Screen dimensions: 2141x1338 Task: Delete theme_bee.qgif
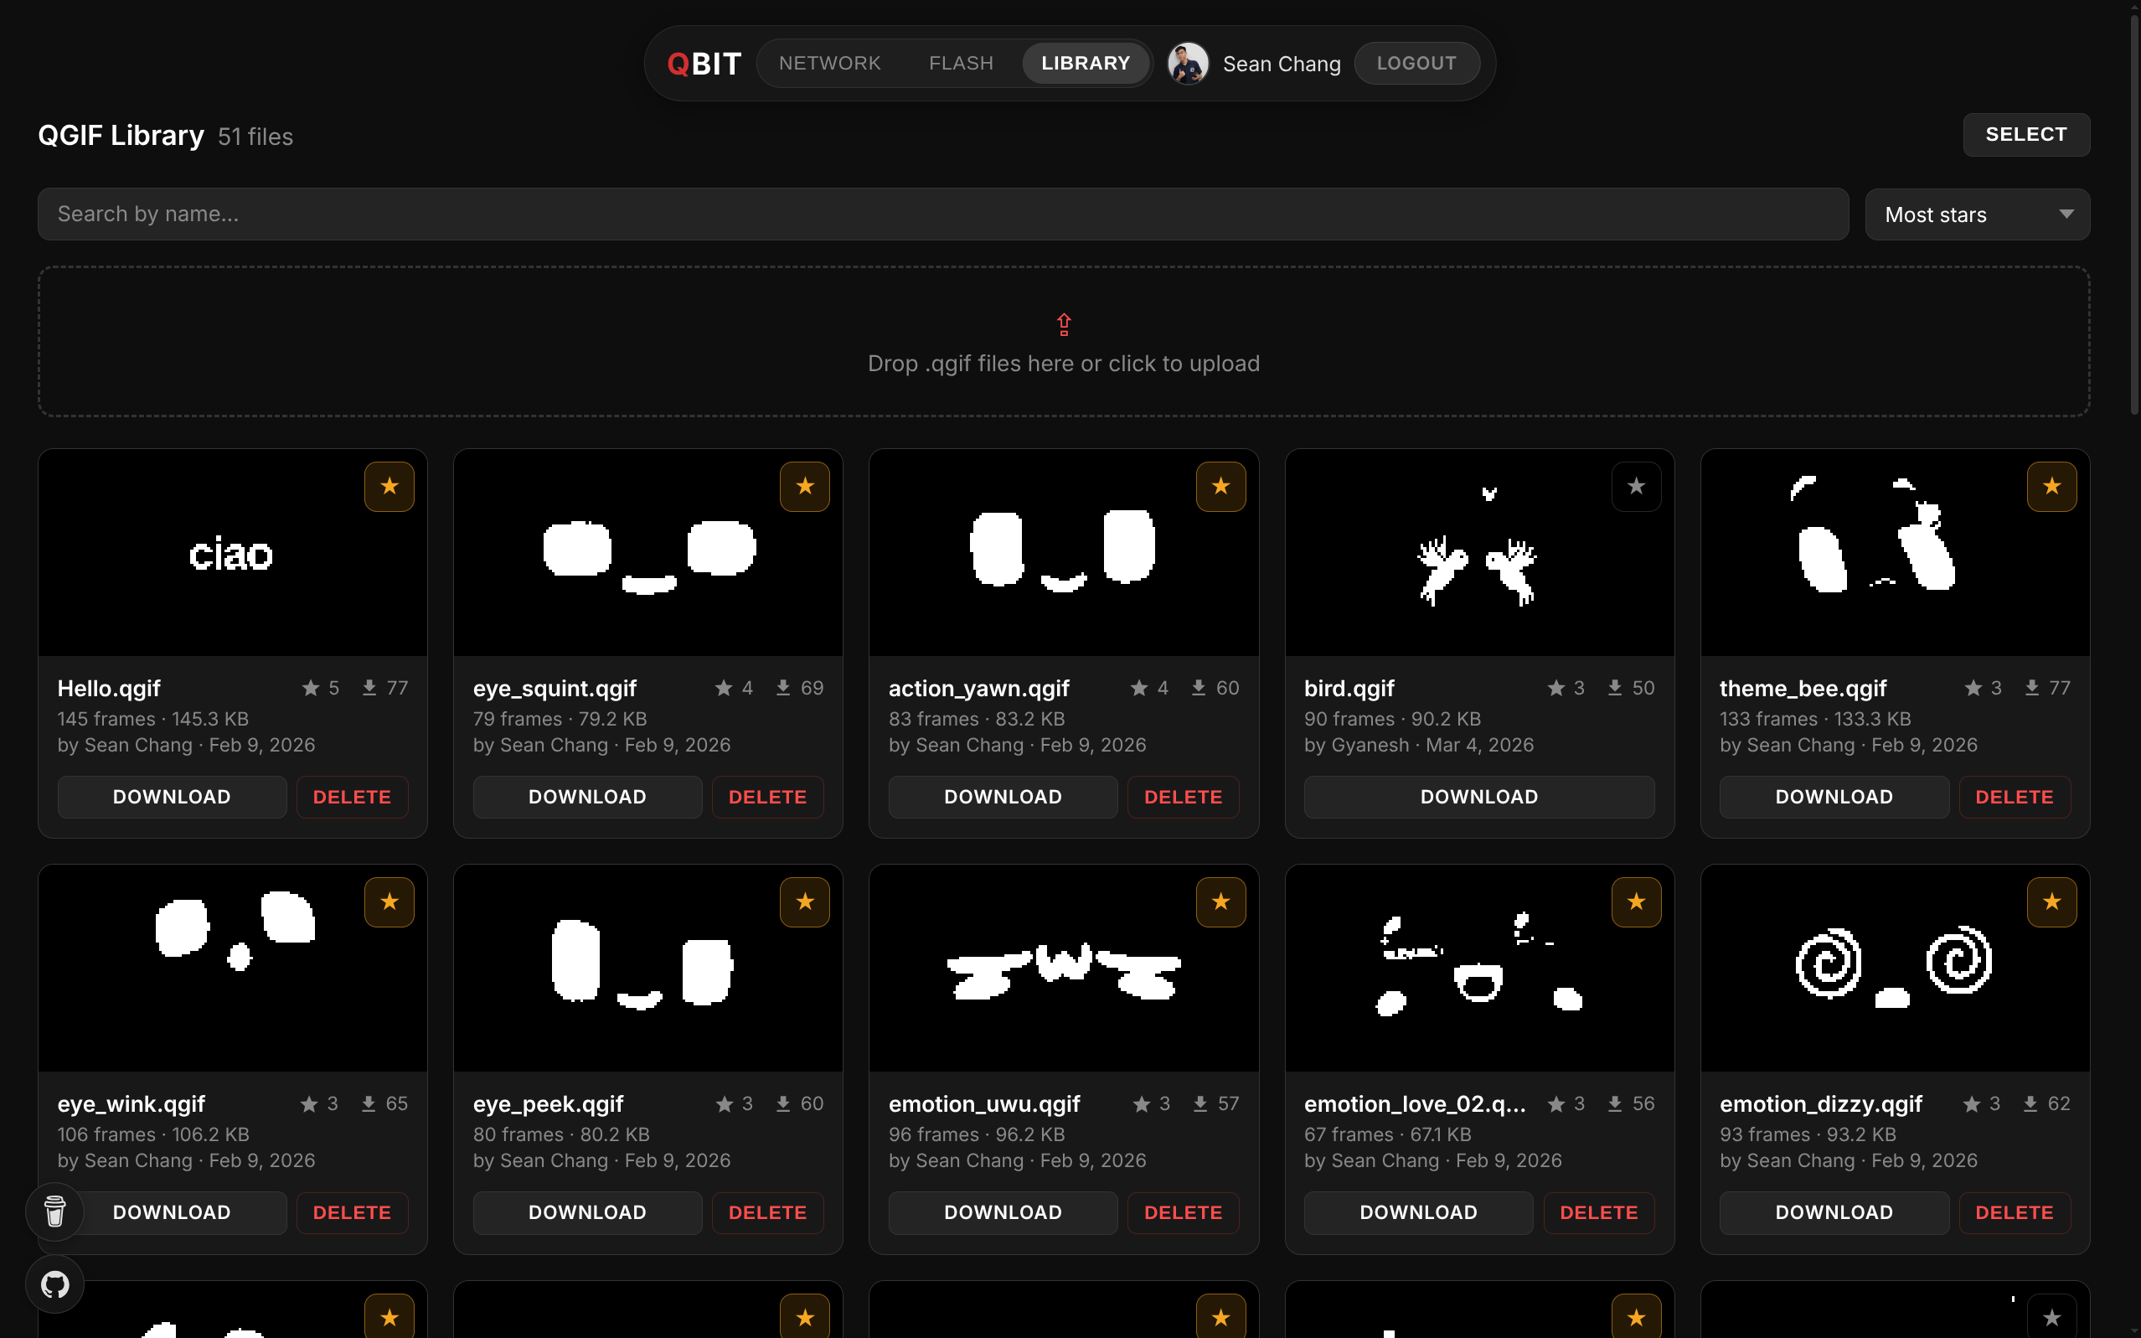click(2014, 797)
